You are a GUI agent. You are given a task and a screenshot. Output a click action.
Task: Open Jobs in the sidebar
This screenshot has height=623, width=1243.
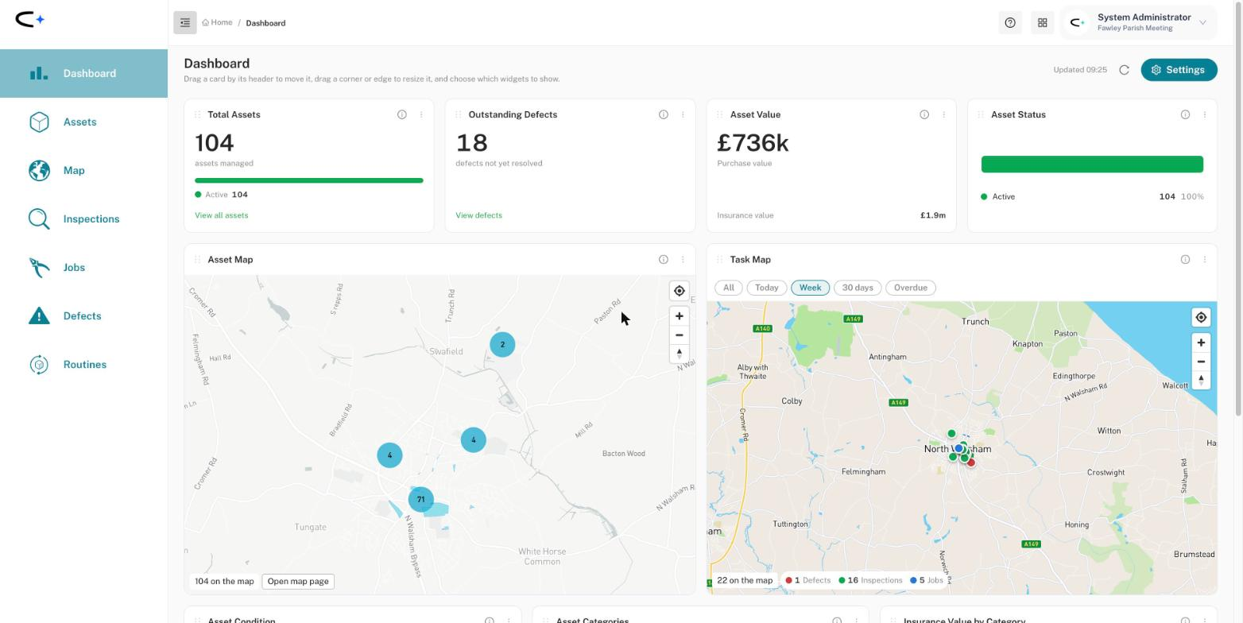coord(83,268)
